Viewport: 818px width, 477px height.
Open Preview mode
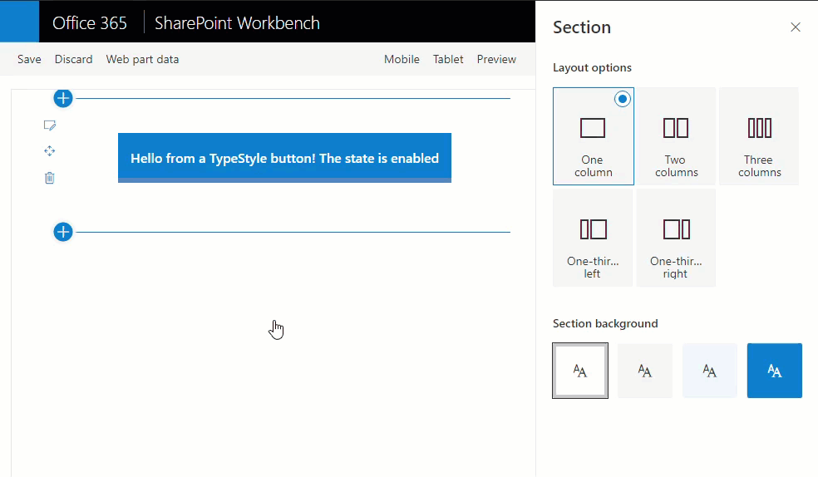pos(496,59)
